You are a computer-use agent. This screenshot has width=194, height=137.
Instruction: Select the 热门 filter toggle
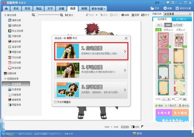tap(160, 25)
